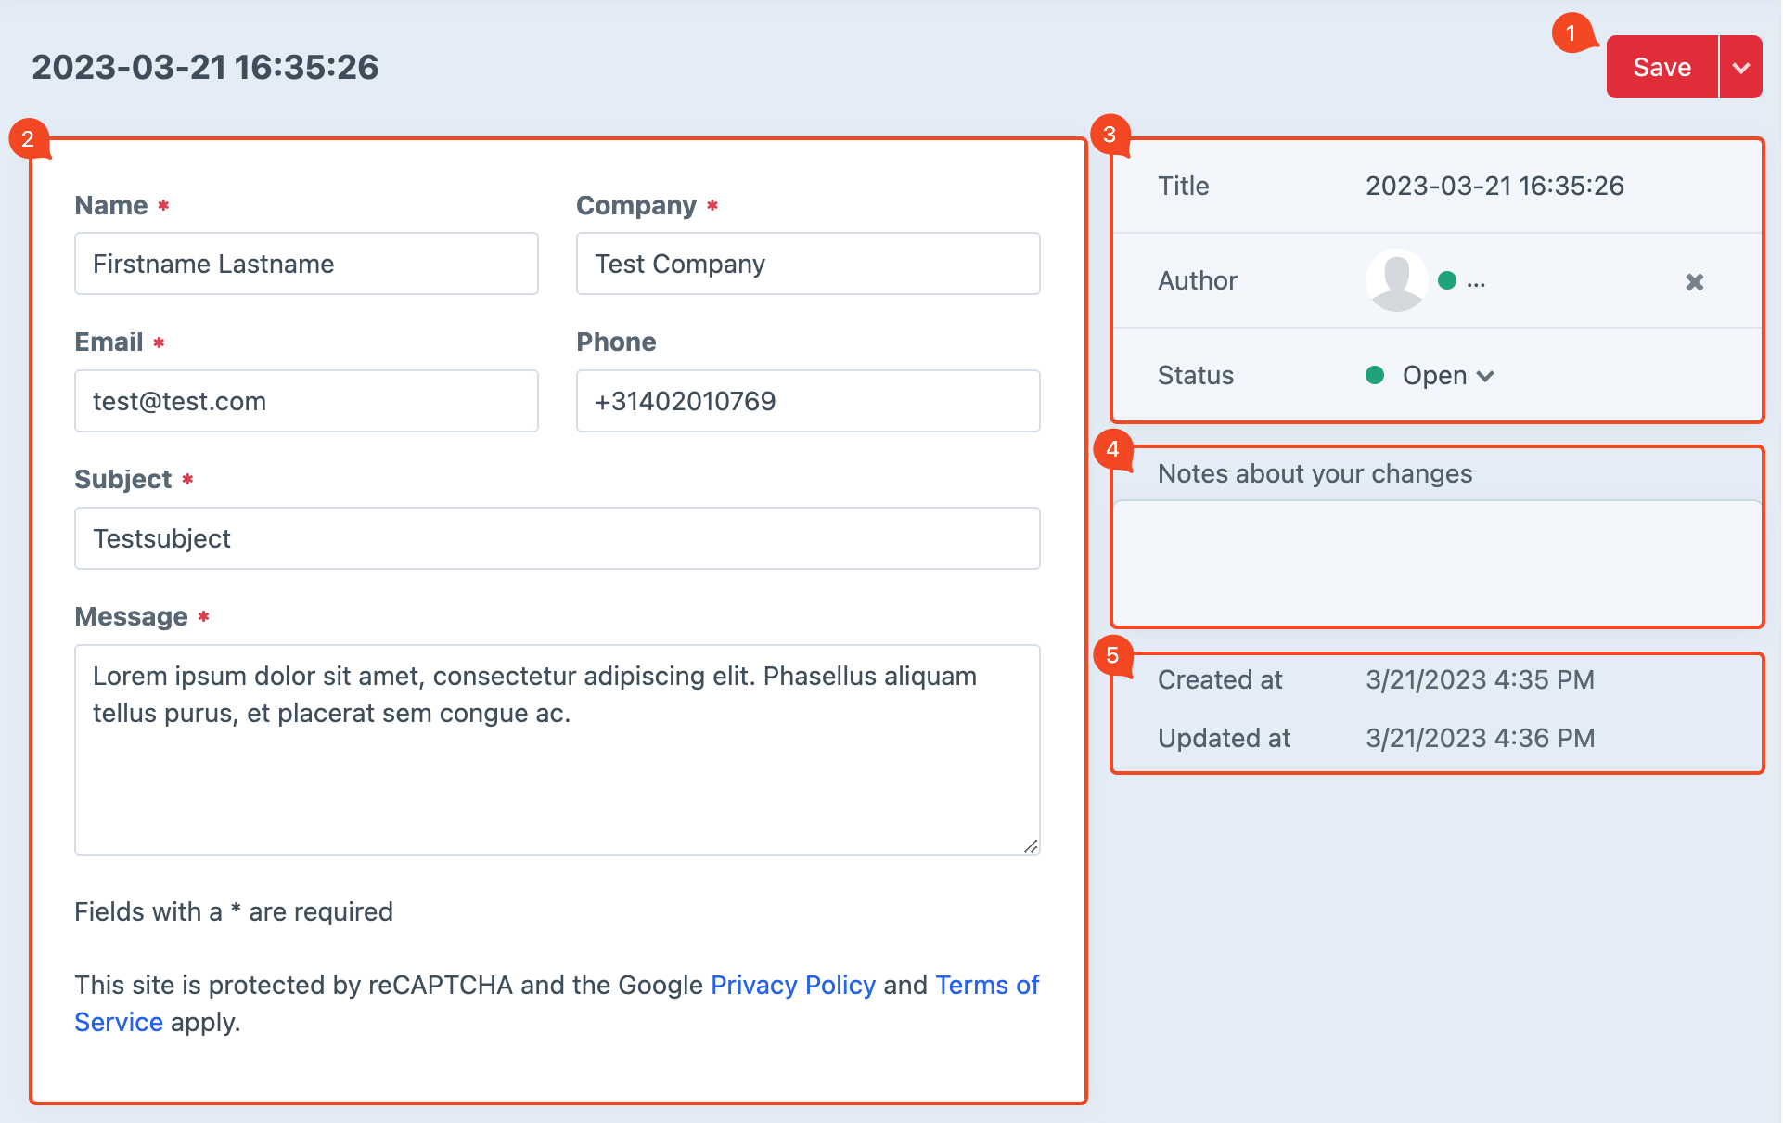Open the Privacy Policy link
1783x1123 pixels.
[792, 986]
